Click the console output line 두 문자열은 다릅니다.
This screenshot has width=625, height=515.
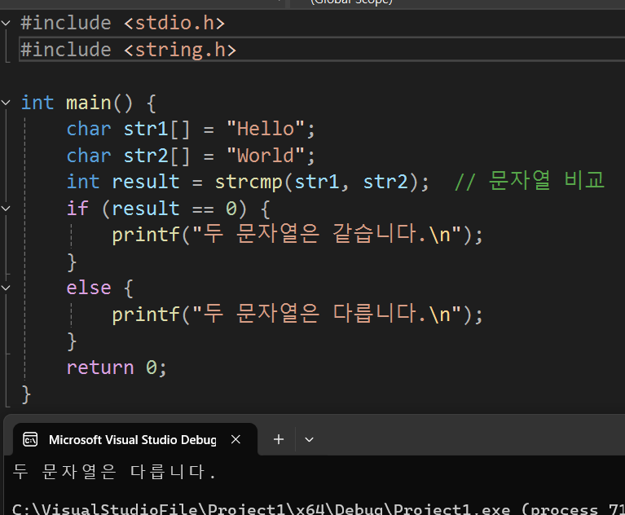(x=114, y=472)
